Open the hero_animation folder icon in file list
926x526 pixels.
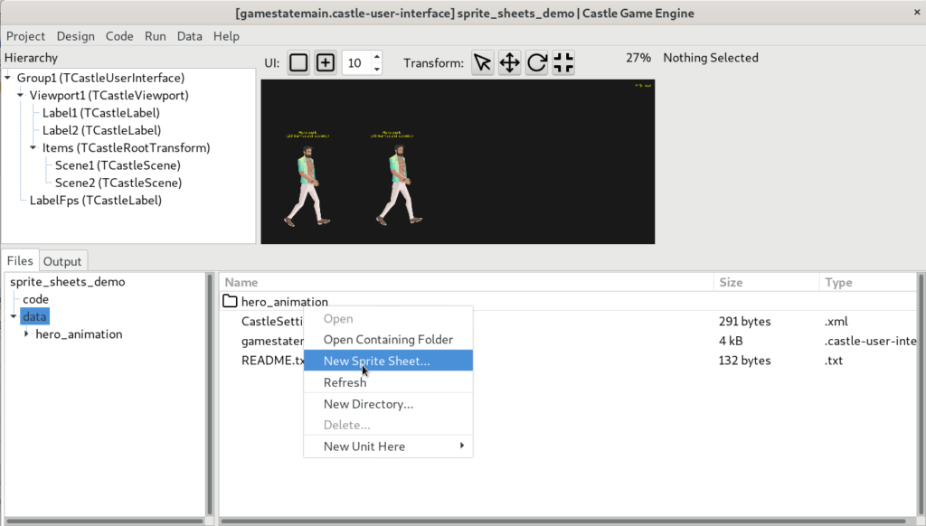tap(231, 301)
